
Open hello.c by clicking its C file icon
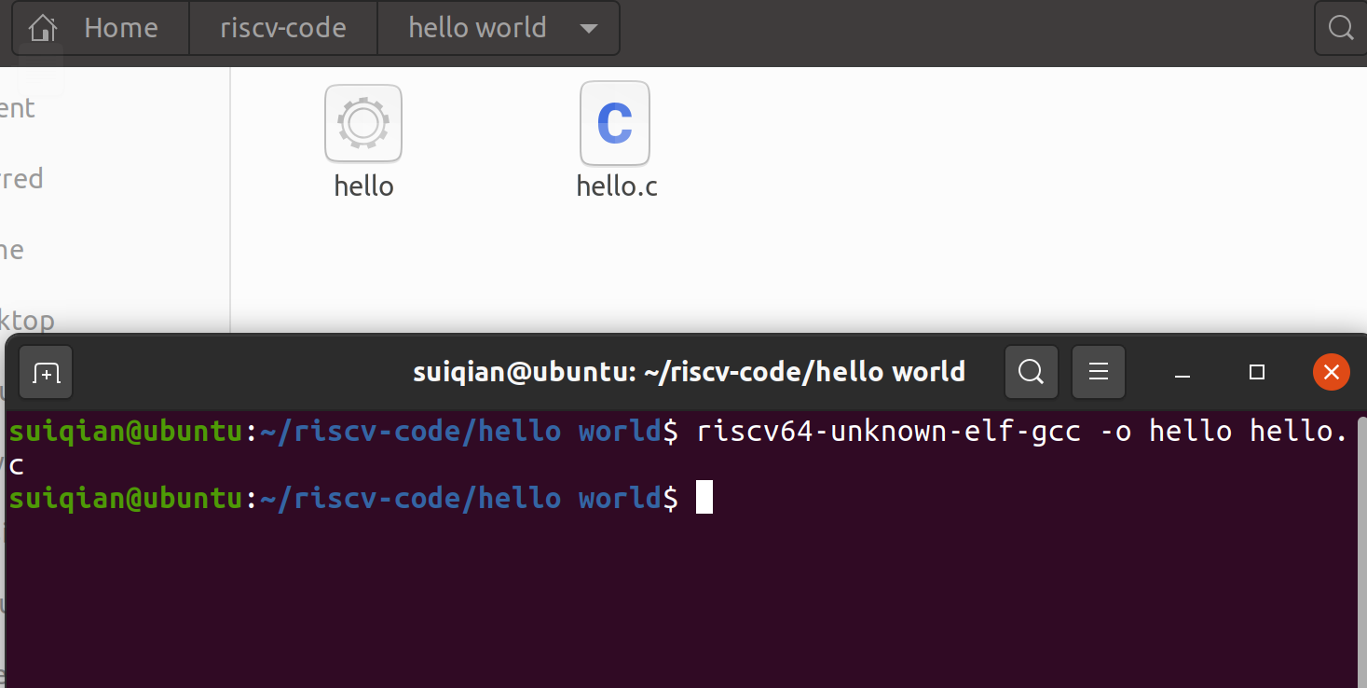[x=614, y=122]
